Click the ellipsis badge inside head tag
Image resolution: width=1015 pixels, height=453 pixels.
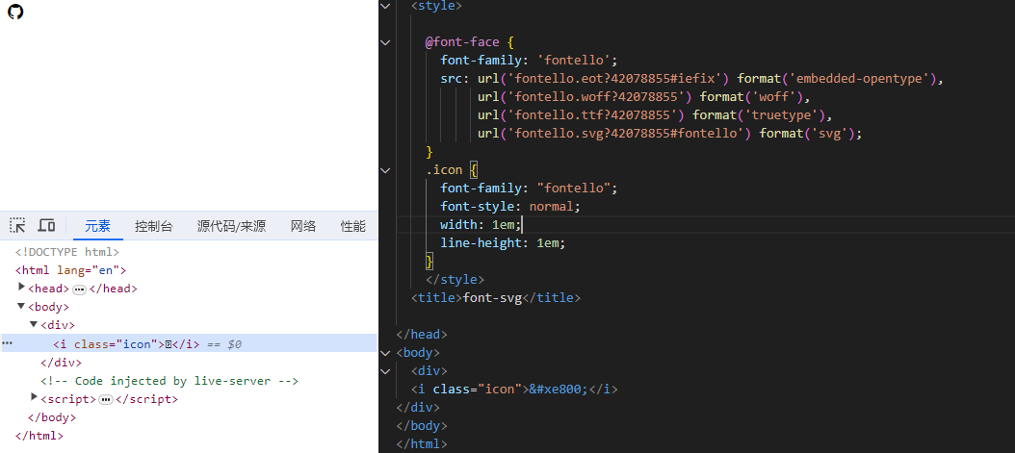pos(79,289)
